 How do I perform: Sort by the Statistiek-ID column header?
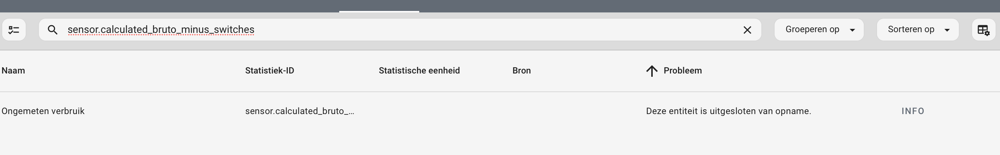coord(269,71)
